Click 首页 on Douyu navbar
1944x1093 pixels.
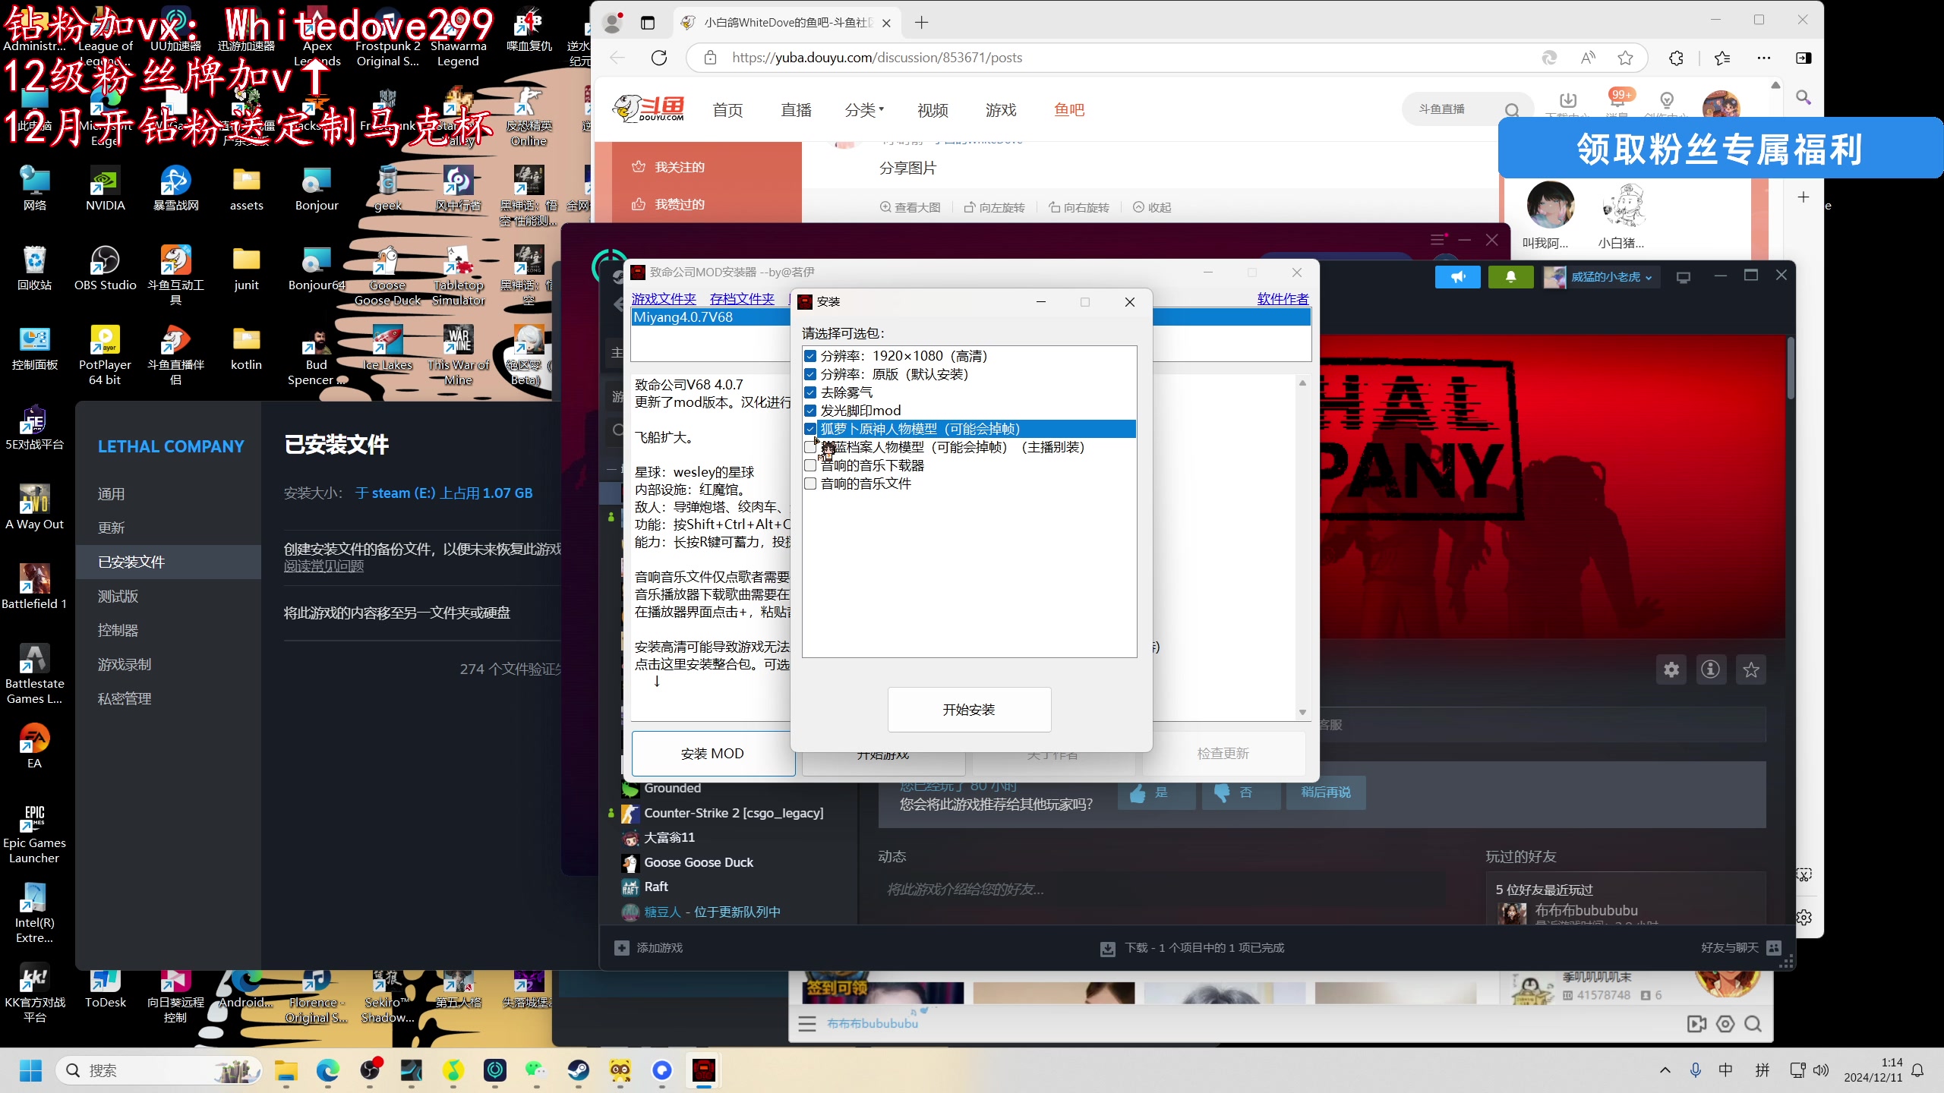coord(727,110)
